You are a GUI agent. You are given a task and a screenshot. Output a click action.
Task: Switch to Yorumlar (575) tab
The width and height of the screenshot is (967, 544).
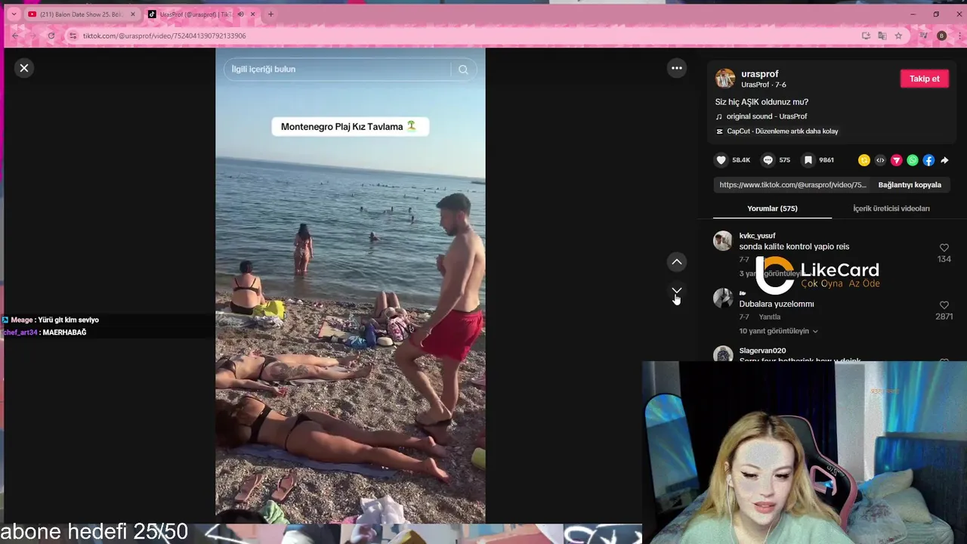pos(772,209)
